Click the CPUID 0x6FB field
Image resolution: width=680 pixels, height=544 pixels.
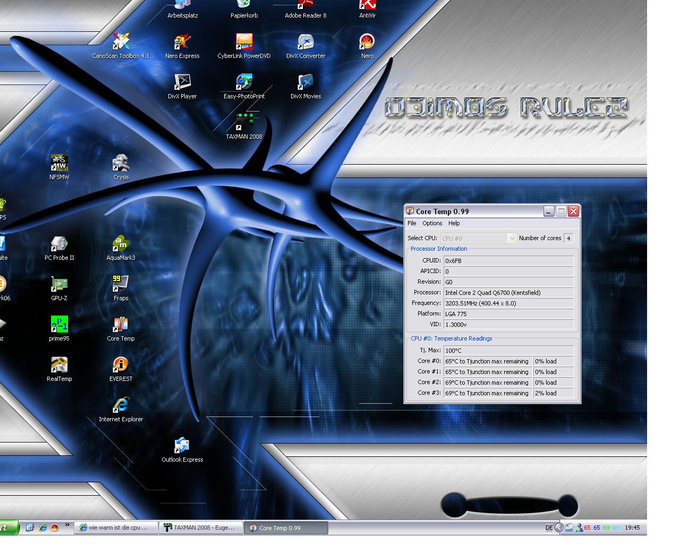[x=509, y=261]
